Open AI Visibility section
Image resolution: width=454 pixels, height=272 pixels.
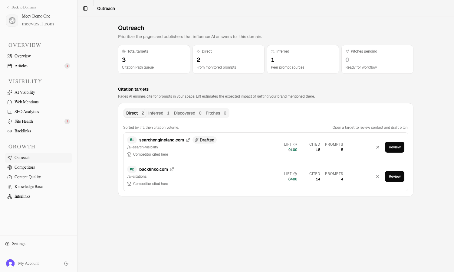point(38,92)
